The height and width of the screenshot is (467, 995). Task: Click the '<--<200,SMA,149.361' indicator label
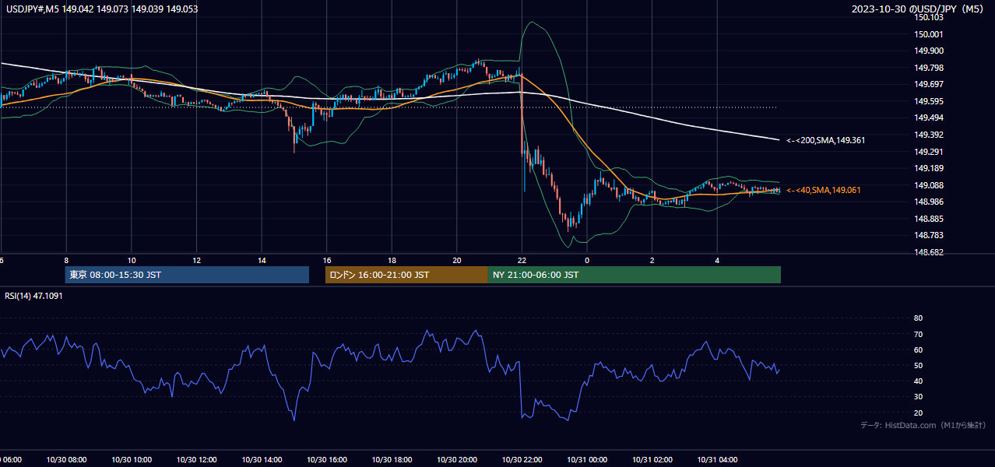tap(825, 140)
